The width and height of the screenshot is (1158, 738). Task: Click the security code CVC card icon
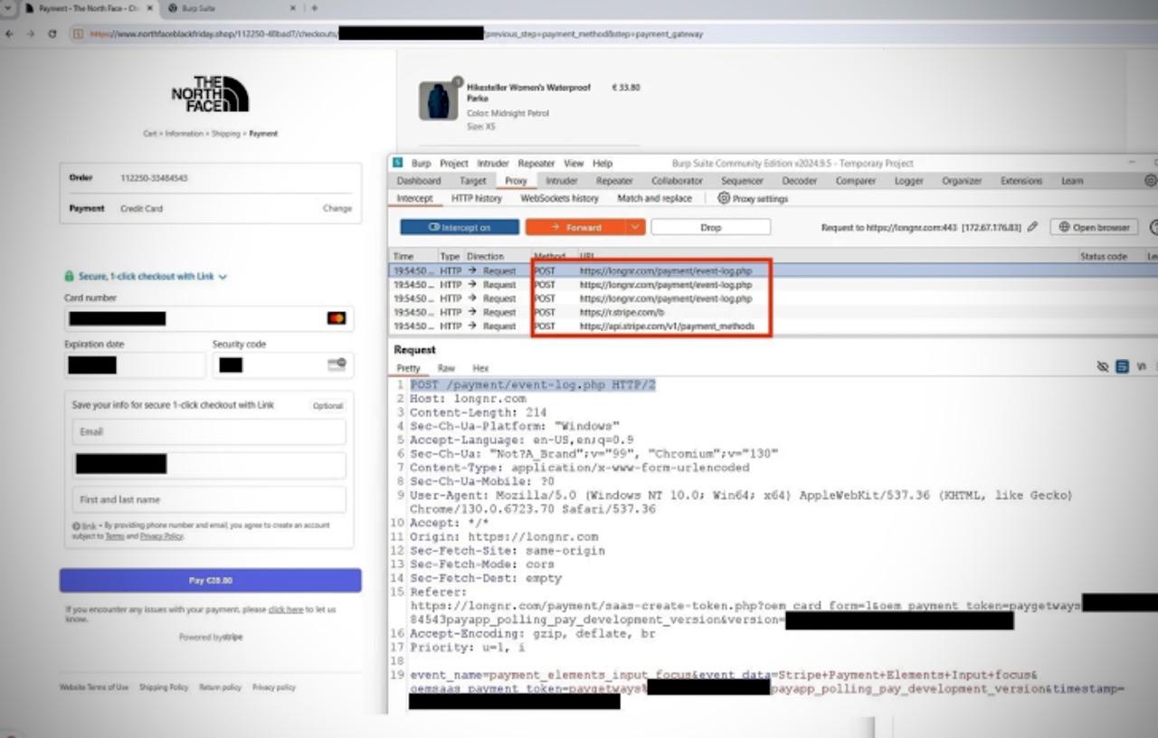pyautogui.click(x=337, y=364)
